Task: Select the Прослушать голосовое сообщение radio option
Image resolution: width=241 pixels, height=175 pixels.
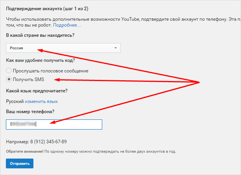Action: (x=9, y=70)
